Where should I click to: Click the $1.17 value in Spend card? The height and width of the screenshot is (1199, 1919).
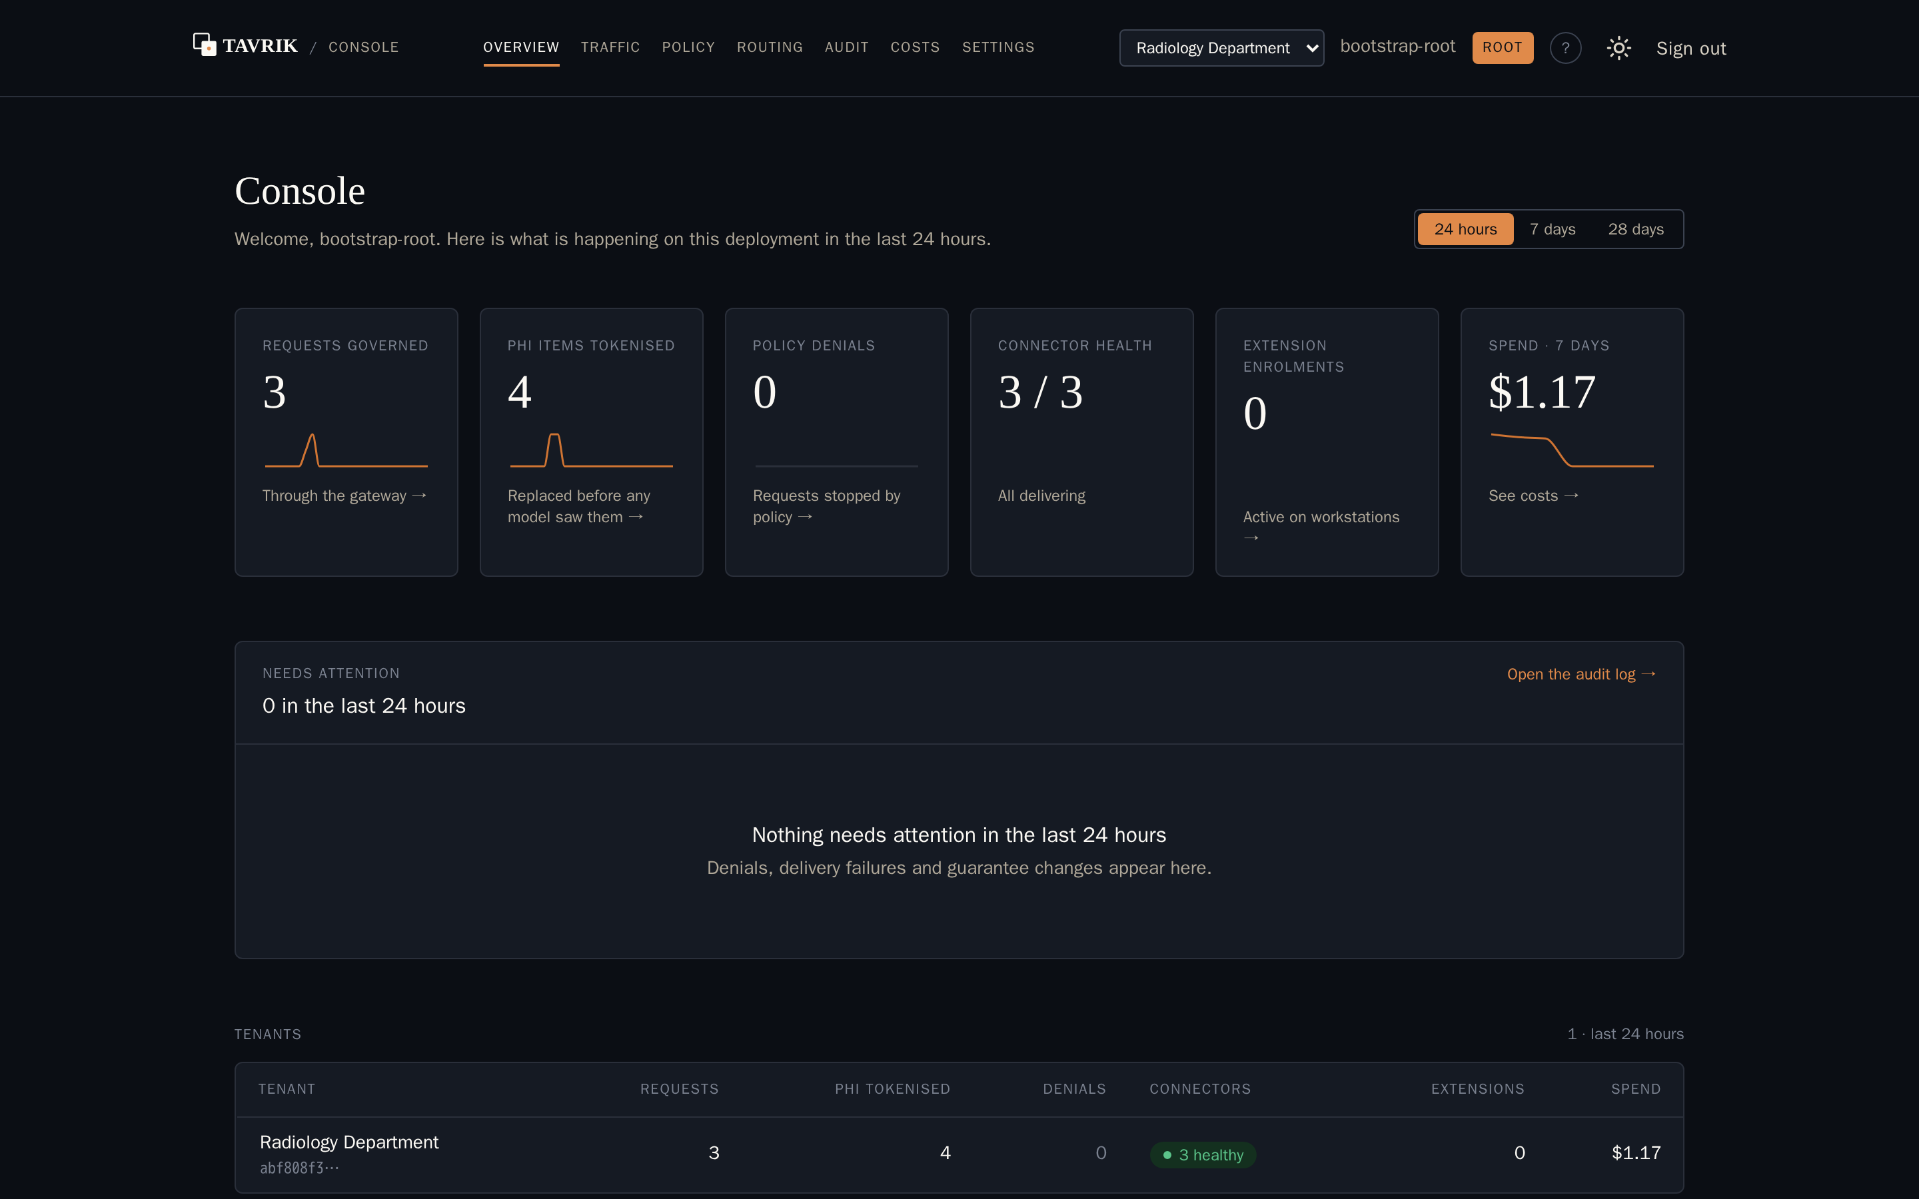pyautogui.click(x=1542, y=392)
